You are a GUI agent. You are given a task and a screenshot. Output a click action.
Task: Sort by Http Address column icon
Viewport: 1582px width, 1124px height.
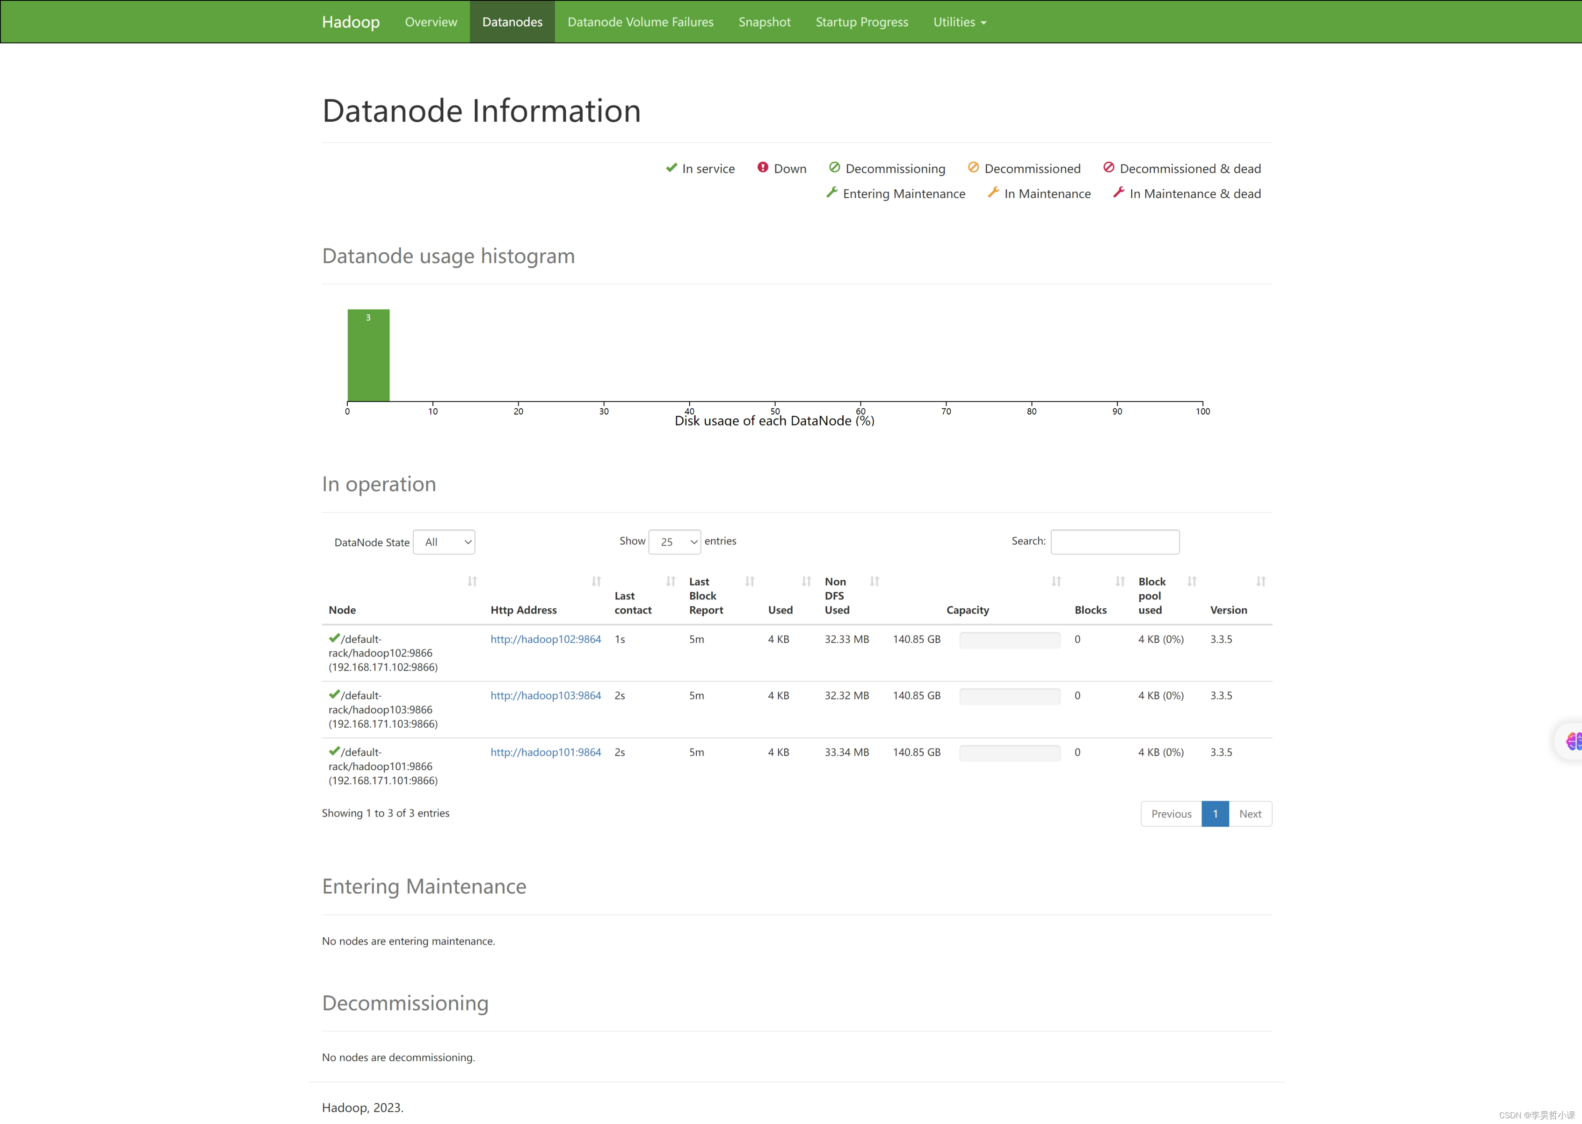pos(596,581)
